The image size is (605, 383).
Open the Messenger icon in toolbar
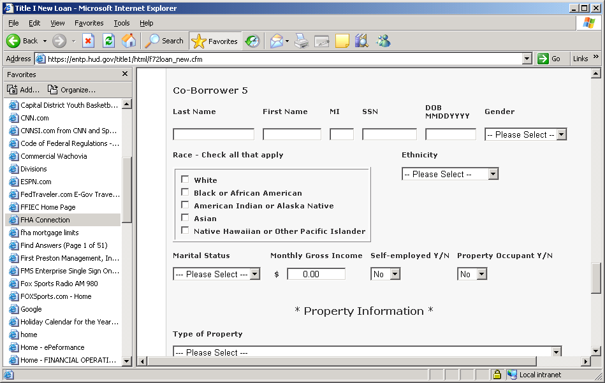[x=383, y=41]
